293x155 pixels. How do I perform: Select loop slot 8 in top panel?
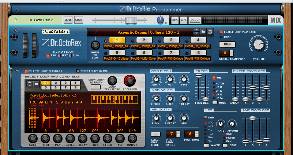(198, 53)
